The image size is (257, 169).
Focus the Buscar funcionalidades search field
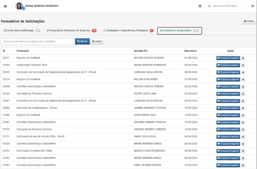(x=226, y=6)
